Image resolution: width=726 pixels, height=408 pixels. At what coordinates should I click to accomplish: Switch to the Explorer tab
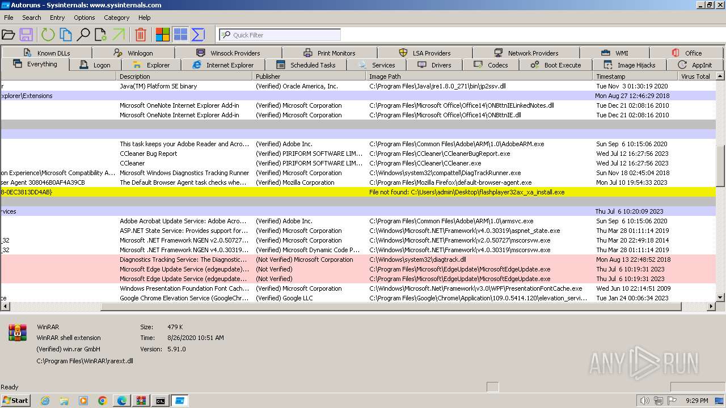coord(151,65)
